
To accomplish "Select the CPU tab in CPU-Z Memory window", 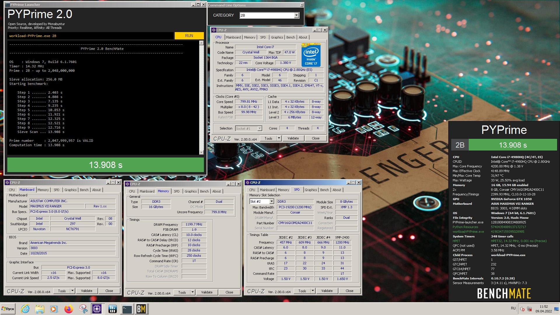I will click(132, 191).
